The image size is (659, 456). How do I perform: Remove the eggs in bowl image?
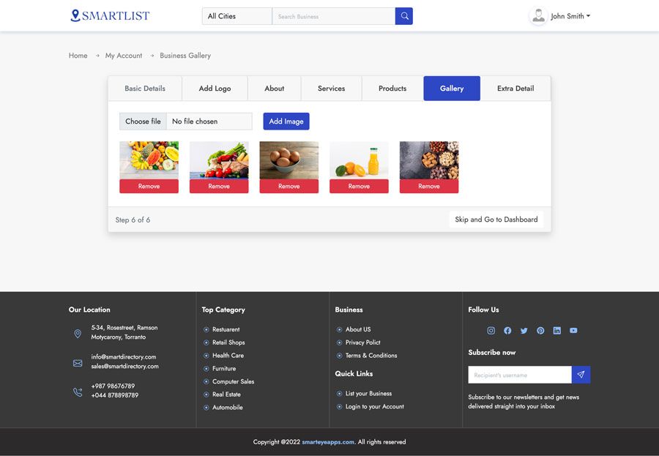click(289, 186)
